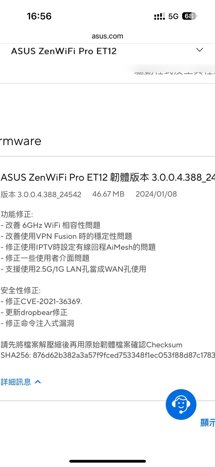Tap the Firmware section heading

pyautogui.click(x=21, y=141)
